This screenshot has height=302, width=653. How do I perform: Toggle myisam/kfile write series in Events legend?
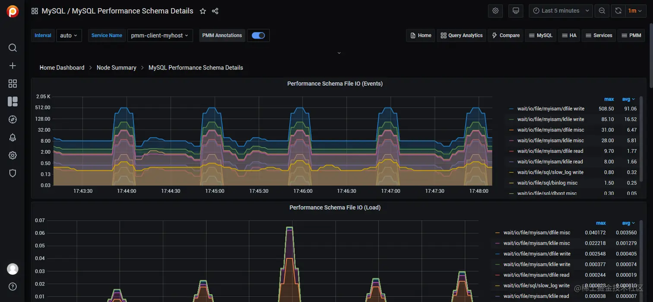pos(551,120)
